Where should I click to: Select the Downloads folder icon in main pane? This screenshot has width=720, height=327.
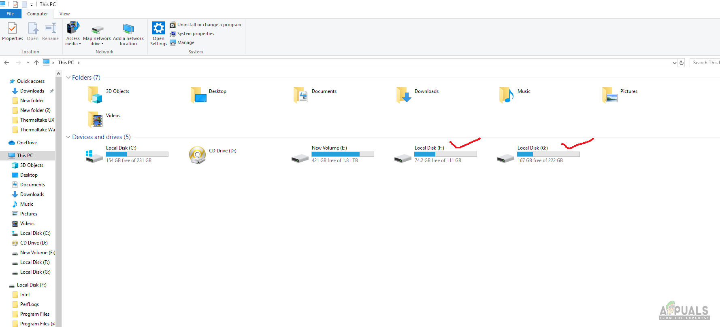click(404, 95)
